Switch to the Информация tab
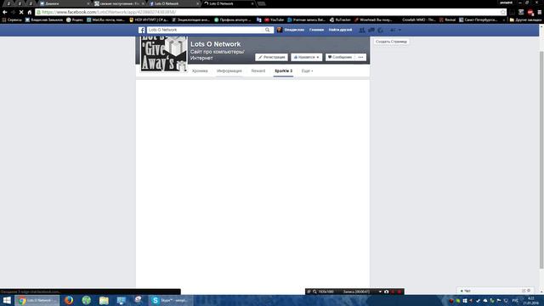 (229, 71)
